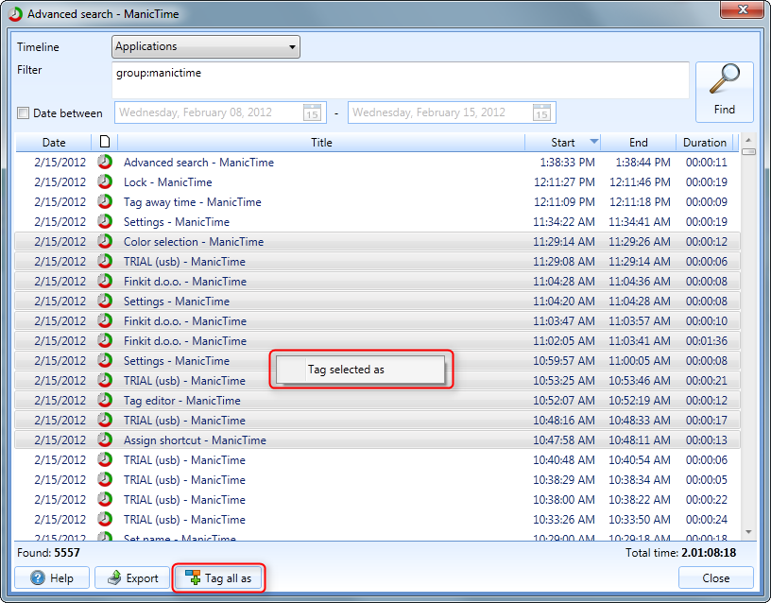Select the "Color selection - ManicTime" title
771x603 pixels.
click(x=194, y=242)
